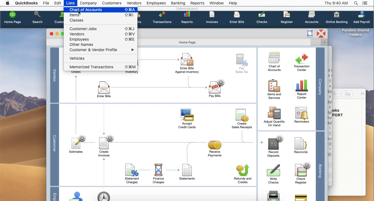Open Finance Charges hourglass icon

coord(158,170)
